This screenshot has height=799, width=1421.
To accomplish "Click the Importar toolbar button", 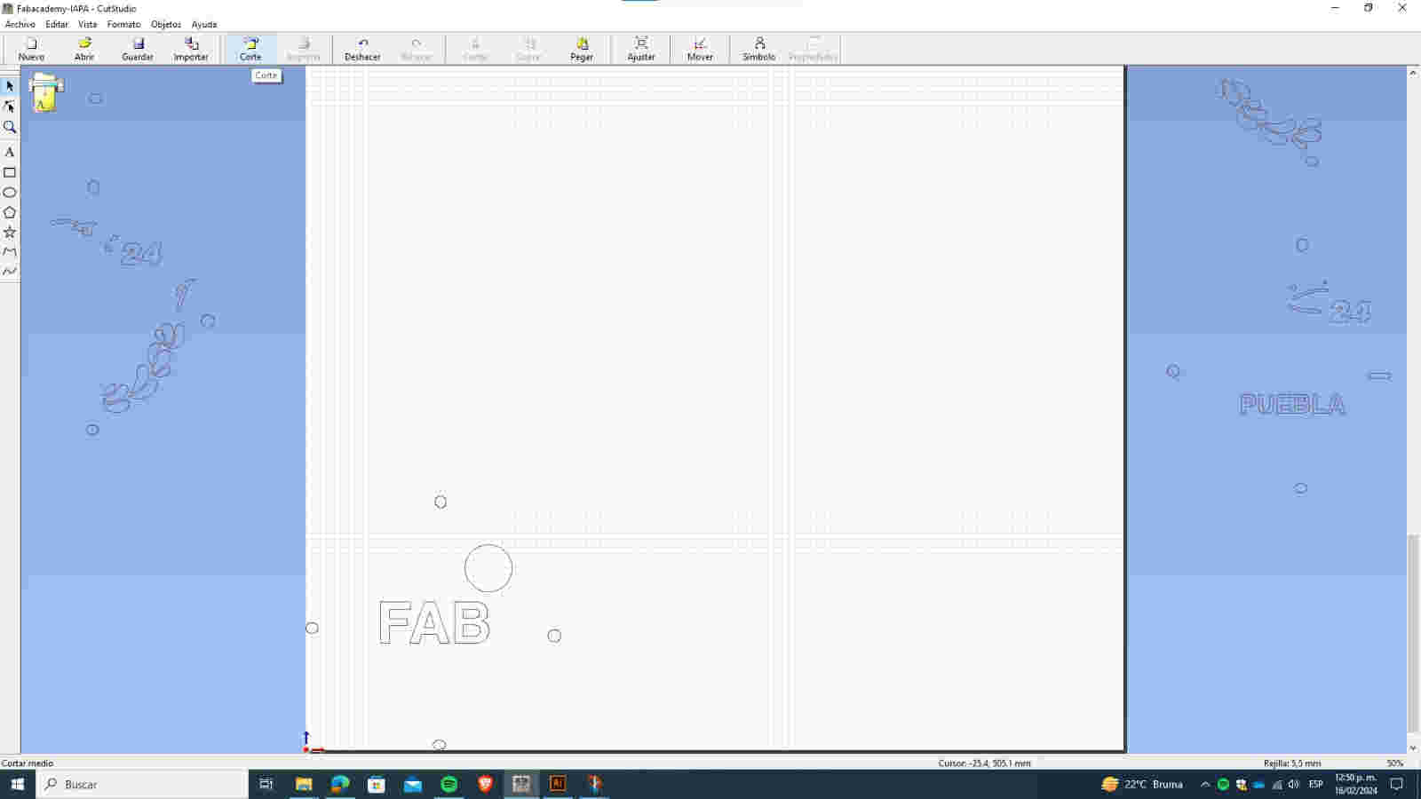I will tap(191, 49).
